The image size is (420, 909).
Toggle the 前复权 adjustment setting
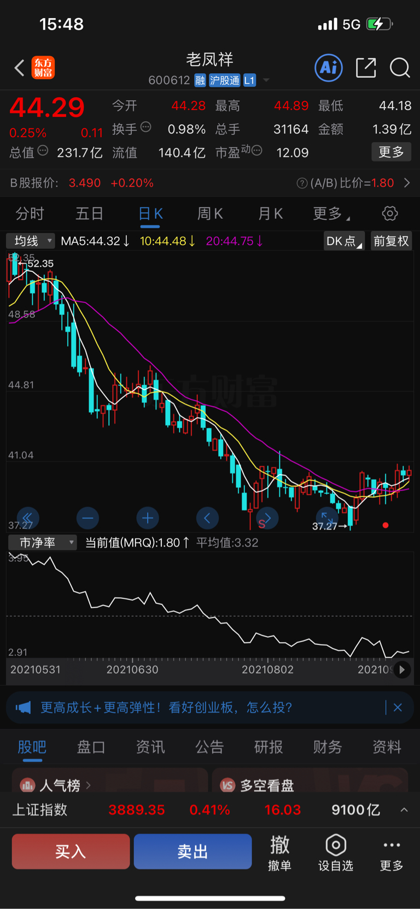(x=391, y=241)
